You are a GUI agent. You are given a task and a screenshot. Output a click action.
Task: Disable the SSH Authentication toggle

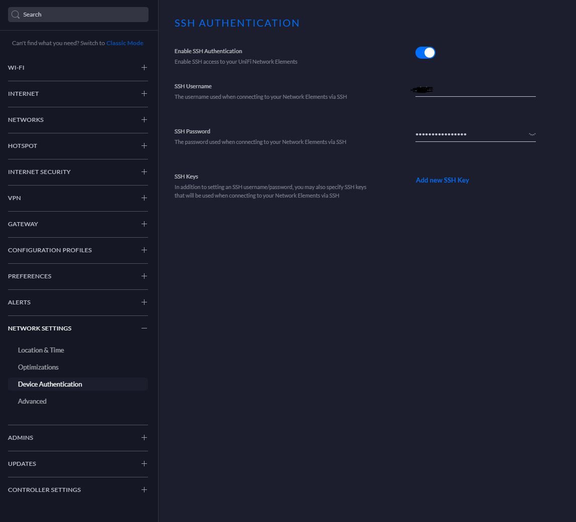coord(425,53)
